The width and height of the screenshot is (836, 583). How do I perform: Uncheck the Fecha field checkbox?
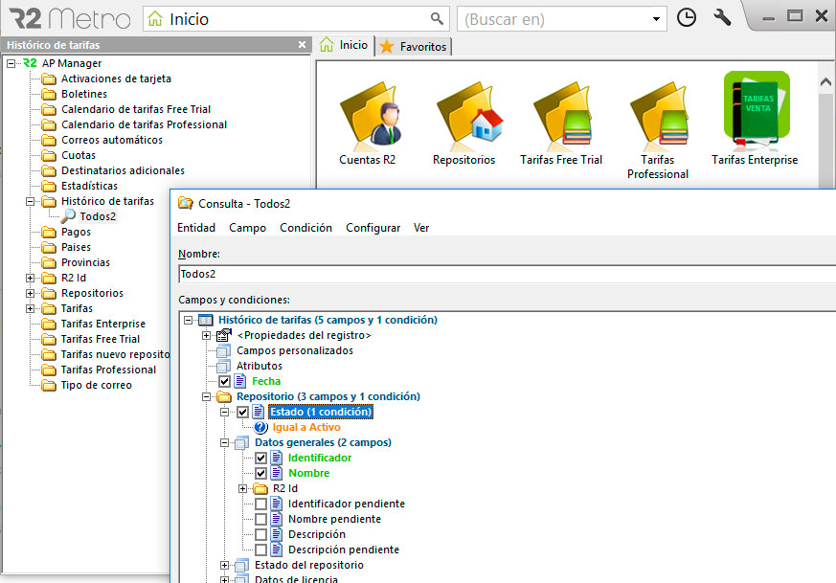tap(224, 382)
